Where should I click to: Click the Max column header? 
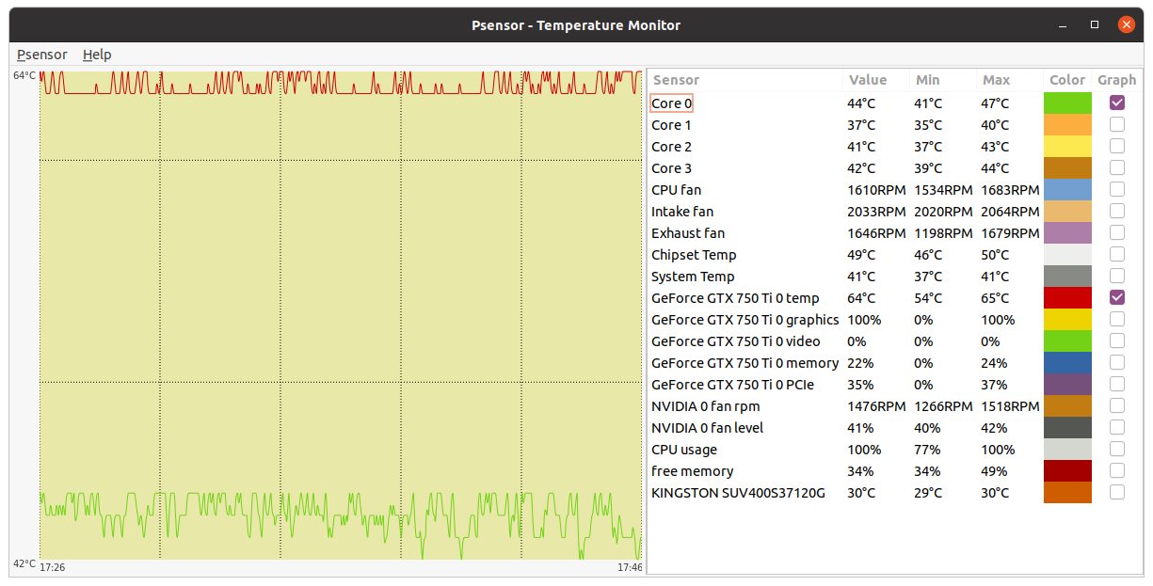[996, 80]
